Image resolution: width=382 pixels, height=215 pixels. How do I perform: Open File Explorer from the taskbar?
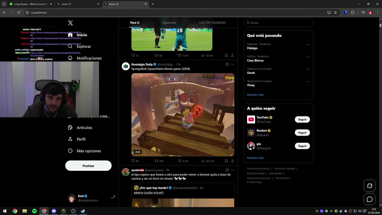click(x=24, y=211)
